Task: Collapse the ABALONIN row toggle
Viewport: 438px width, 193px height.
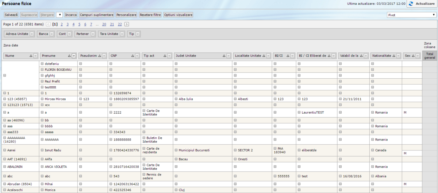Action: tap(4, 167)
